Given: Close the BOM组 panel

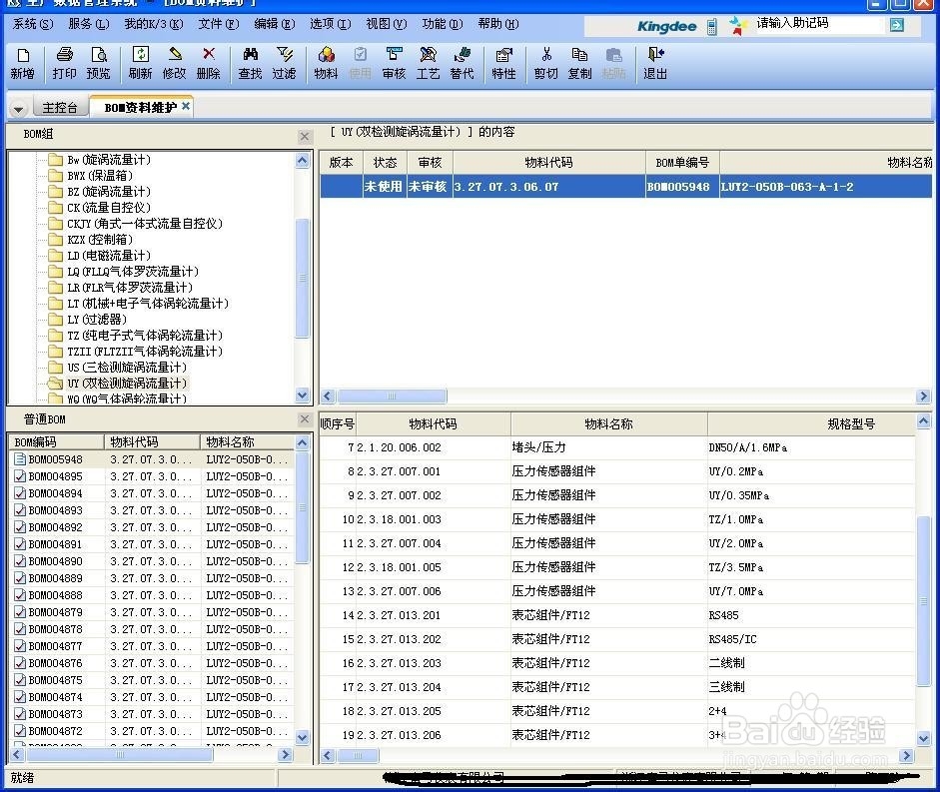Looking at the screenshot, I should tap(305, 137).
